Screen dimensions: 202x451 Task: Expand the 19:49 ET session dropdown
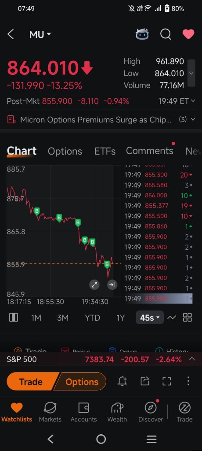pos(177,101)
